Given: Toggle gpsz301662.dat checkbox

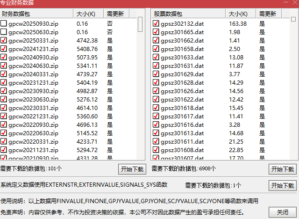Looking at the screenshot, I should [156, 40].
